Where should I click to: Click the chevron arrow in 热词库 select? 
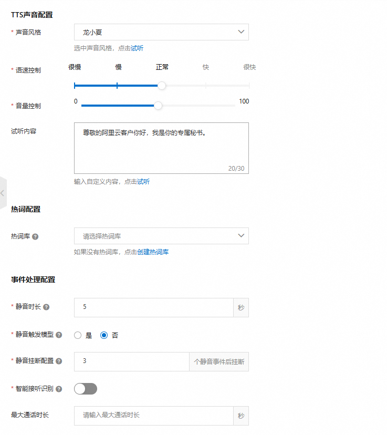pyautogui.click(x=241, y=235)
